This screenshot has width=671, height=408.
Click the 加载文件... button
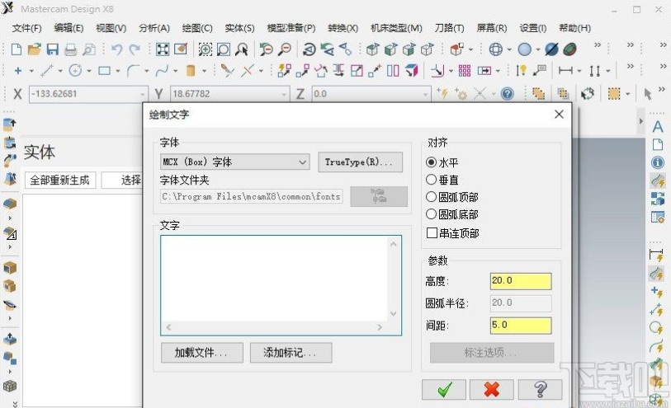click(x=202, y=353)
